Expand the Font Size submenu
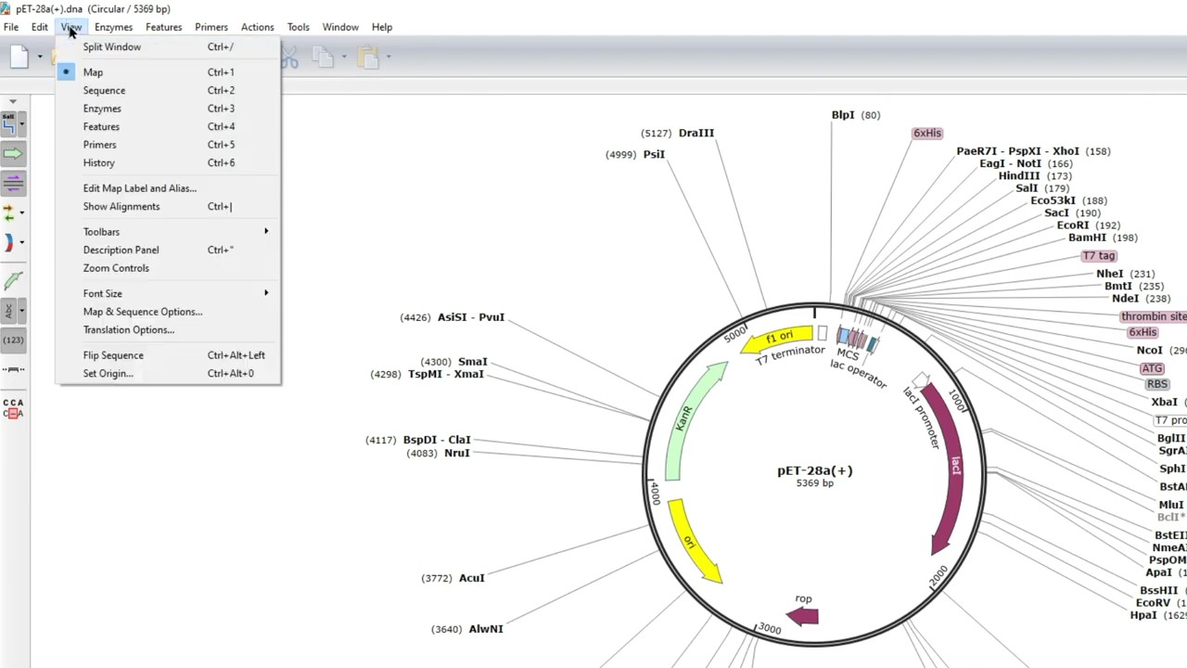This screenshot has height=668, width=1187. click(x=168, y=293)
